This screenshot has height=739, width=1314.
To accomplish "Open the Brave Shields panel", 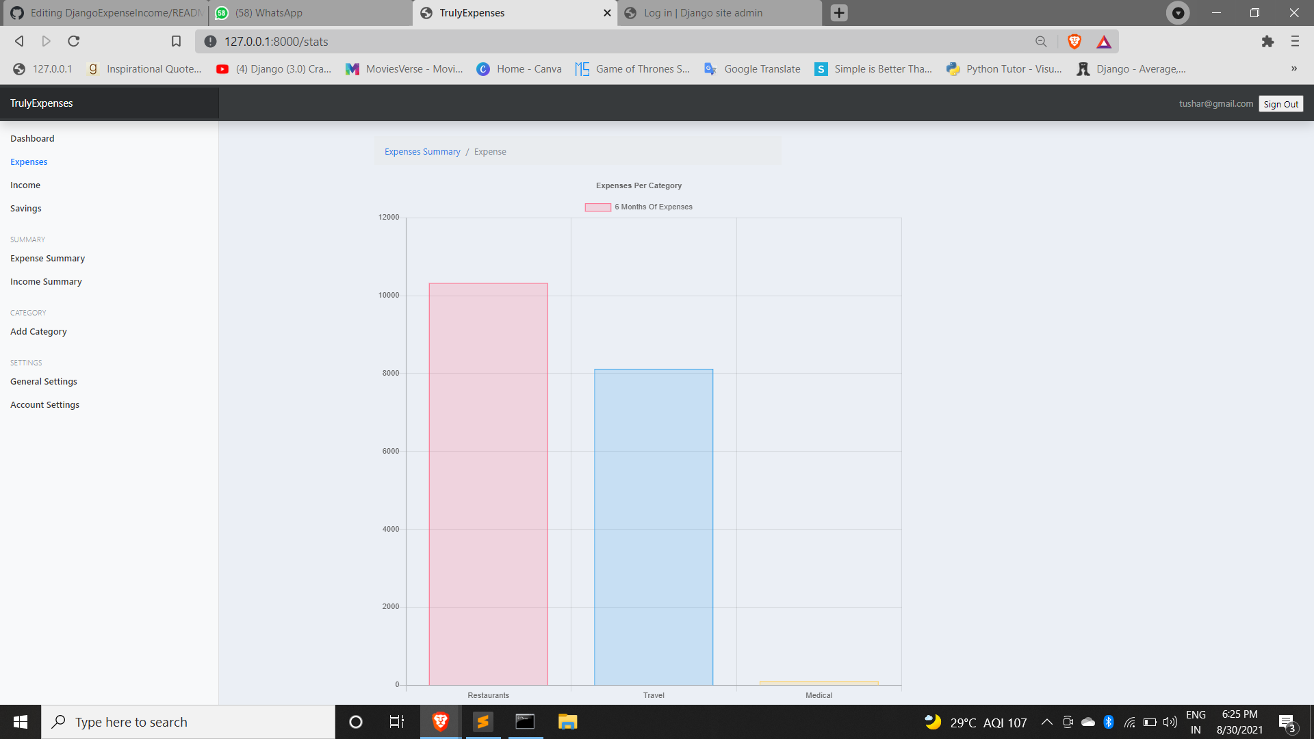I will [1074, 41].
